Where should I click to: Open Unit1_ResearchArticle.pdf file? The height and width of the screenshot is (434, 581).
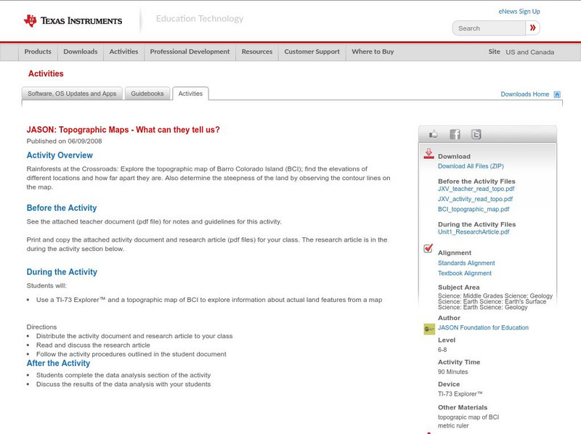[x=474, y=232]
